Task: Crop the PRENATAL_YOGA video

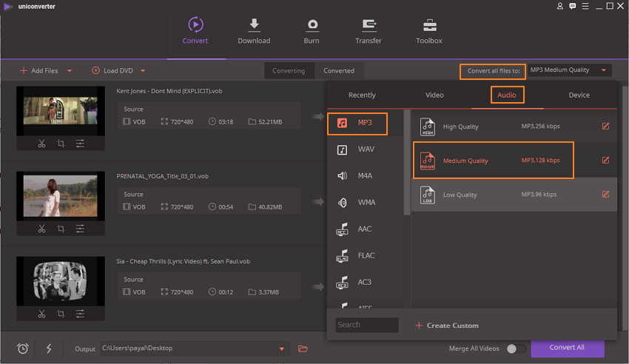Action: pos(61,229)
